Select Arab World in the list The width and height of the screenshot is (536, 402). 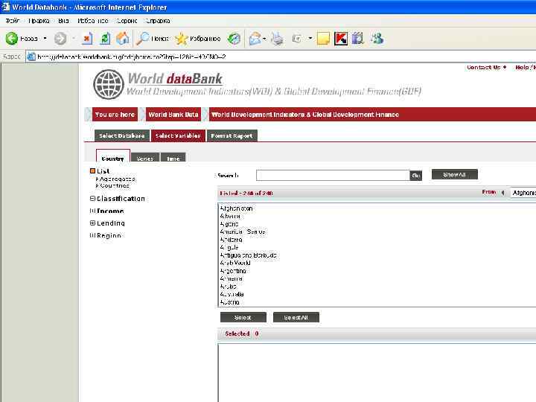tap(235, 263)
